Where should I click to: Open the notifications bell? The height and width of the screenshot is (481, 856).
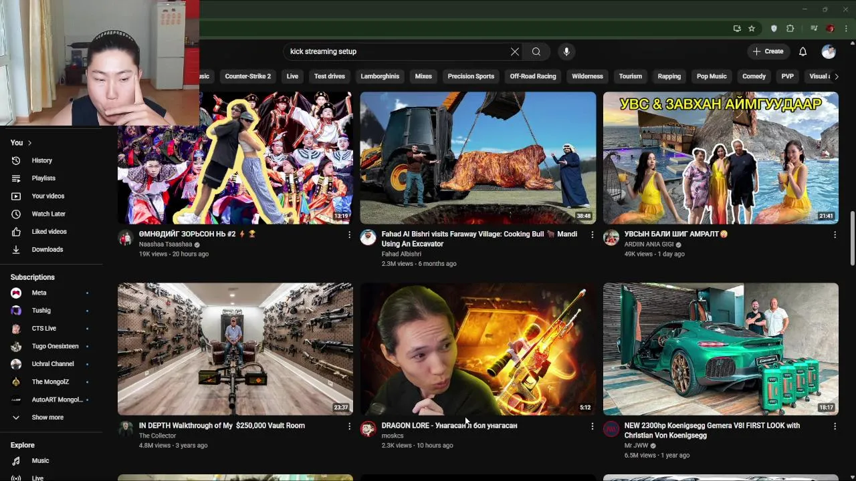802,51
